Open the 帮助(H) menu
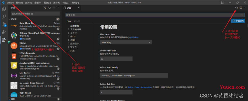Image resolution: width=248 pixels, height=101 pixels. click(75, 3)
